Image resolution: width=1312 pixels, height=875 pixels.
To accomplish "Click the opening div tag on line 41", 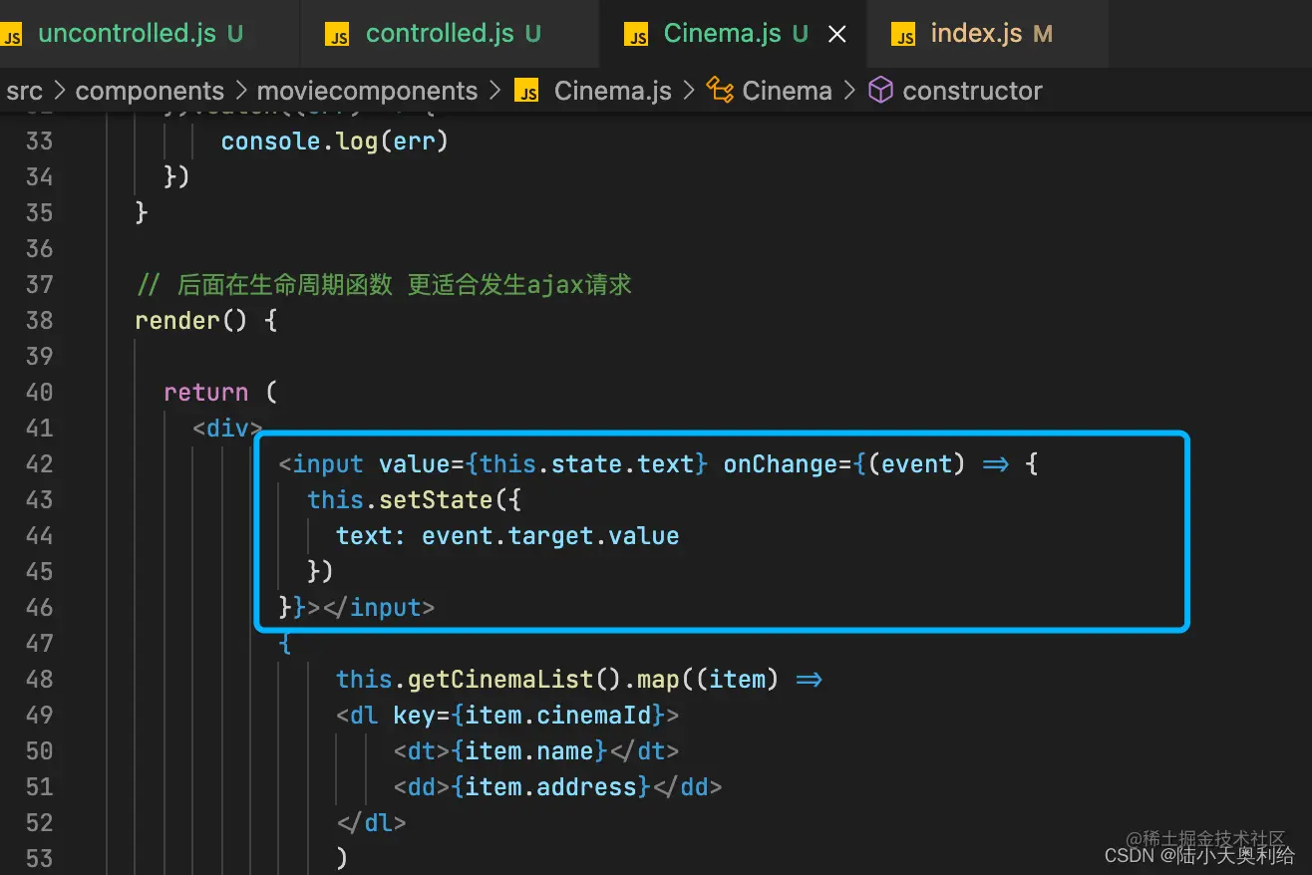I will [228, 429].
